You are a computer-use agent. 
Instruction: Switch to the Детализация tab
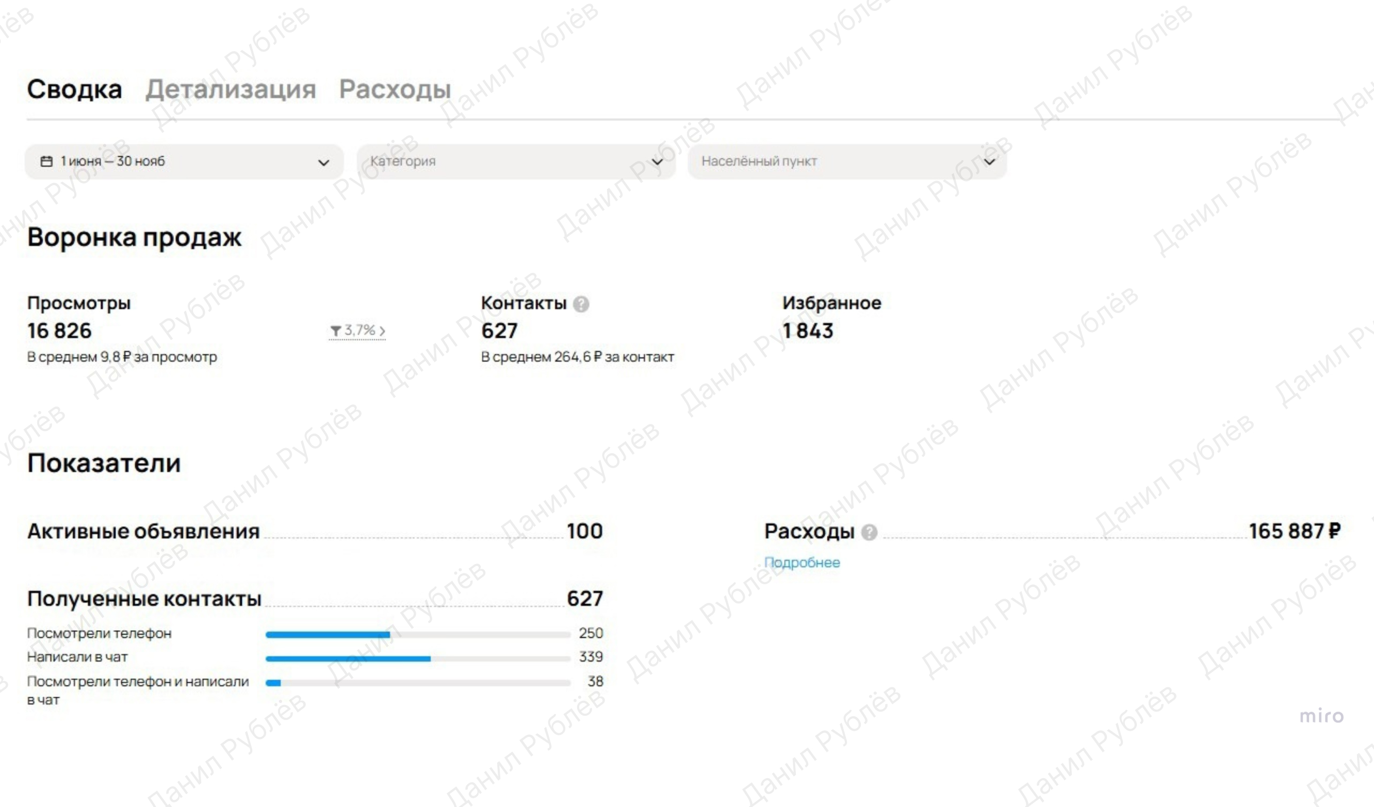[x=231, y=89]
